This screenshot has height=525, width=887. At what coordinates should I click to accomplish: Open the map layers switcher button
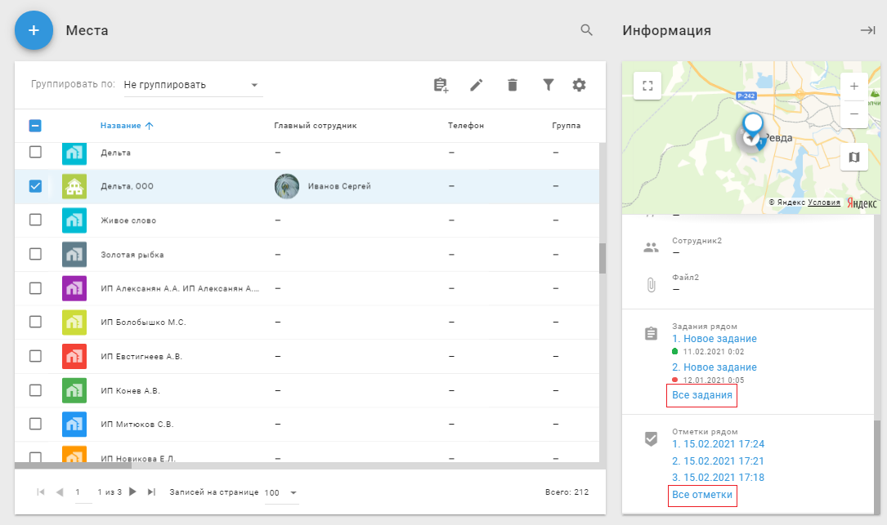(x=854, y=157)
